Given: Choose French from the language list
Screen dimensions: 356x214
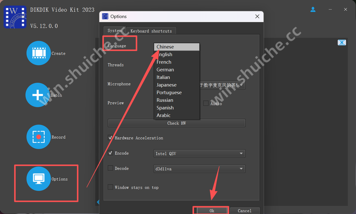Looking at the screenshot, I should [x=176, y=62].
